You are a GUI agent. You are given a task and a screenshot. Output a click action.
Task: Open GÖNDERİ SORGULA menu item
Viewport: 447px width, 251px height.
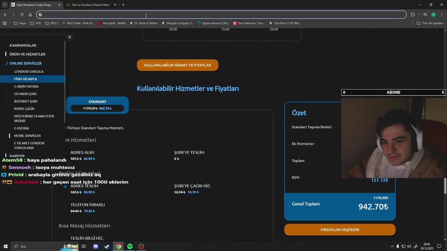coord(29,71)
